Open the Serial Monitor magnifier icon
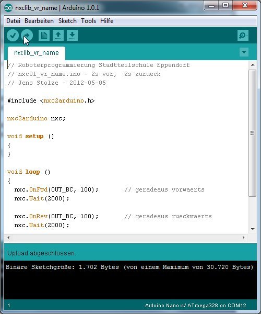The height and width of the screenshot is (314, 261). pyautogui.click(x=243, y=36)
